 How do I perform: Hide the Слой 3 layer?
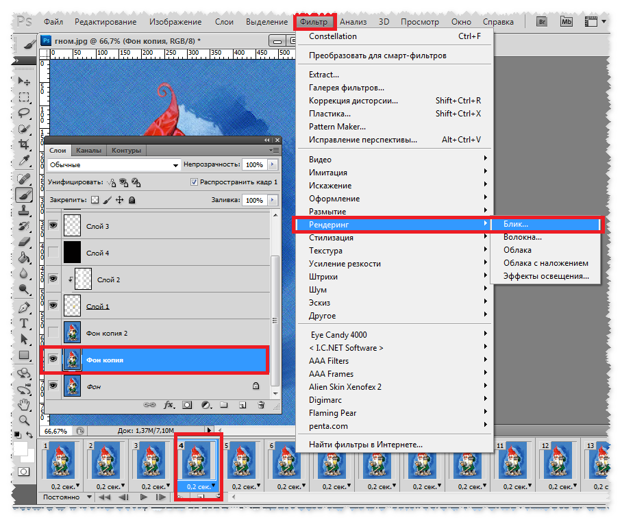coord(53,225)
